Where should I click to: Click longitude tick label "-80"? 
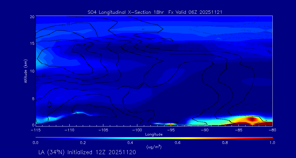click(272, 130)
